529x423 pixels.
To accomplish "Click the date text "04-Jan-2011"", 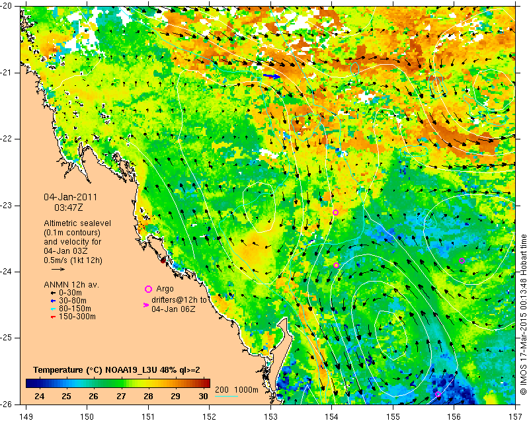I will tap(71, 197).
